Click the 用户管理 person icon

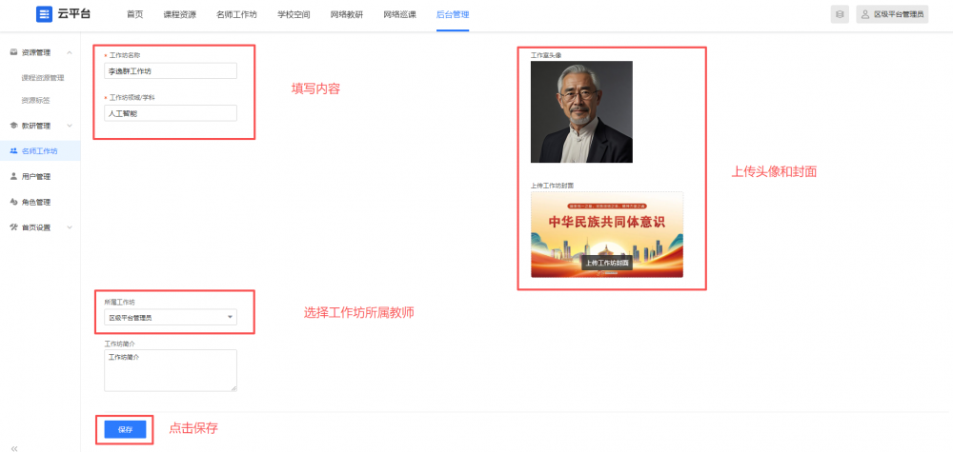pyautogui.click(x=12, y=176)
